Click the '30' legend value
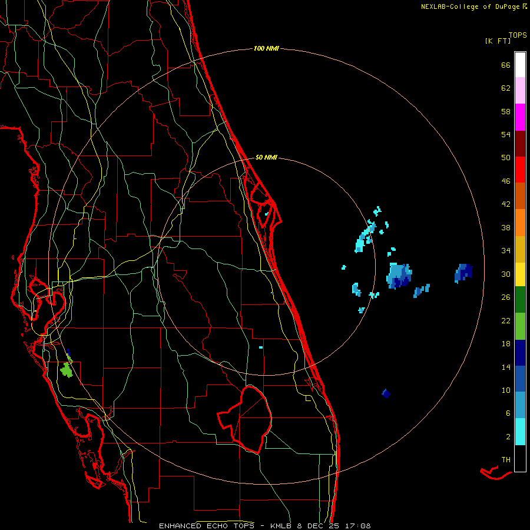 pyautogui.click(x=506, y=274)
